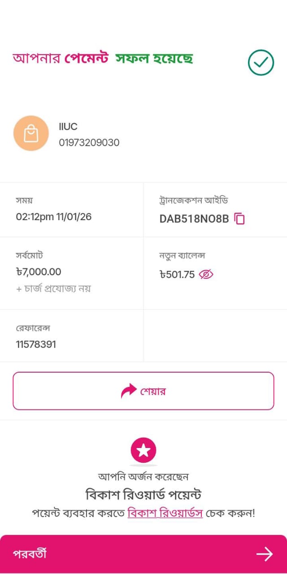
Task: Copy the transaction ID with the copy icon
Action: pos(240,219)
